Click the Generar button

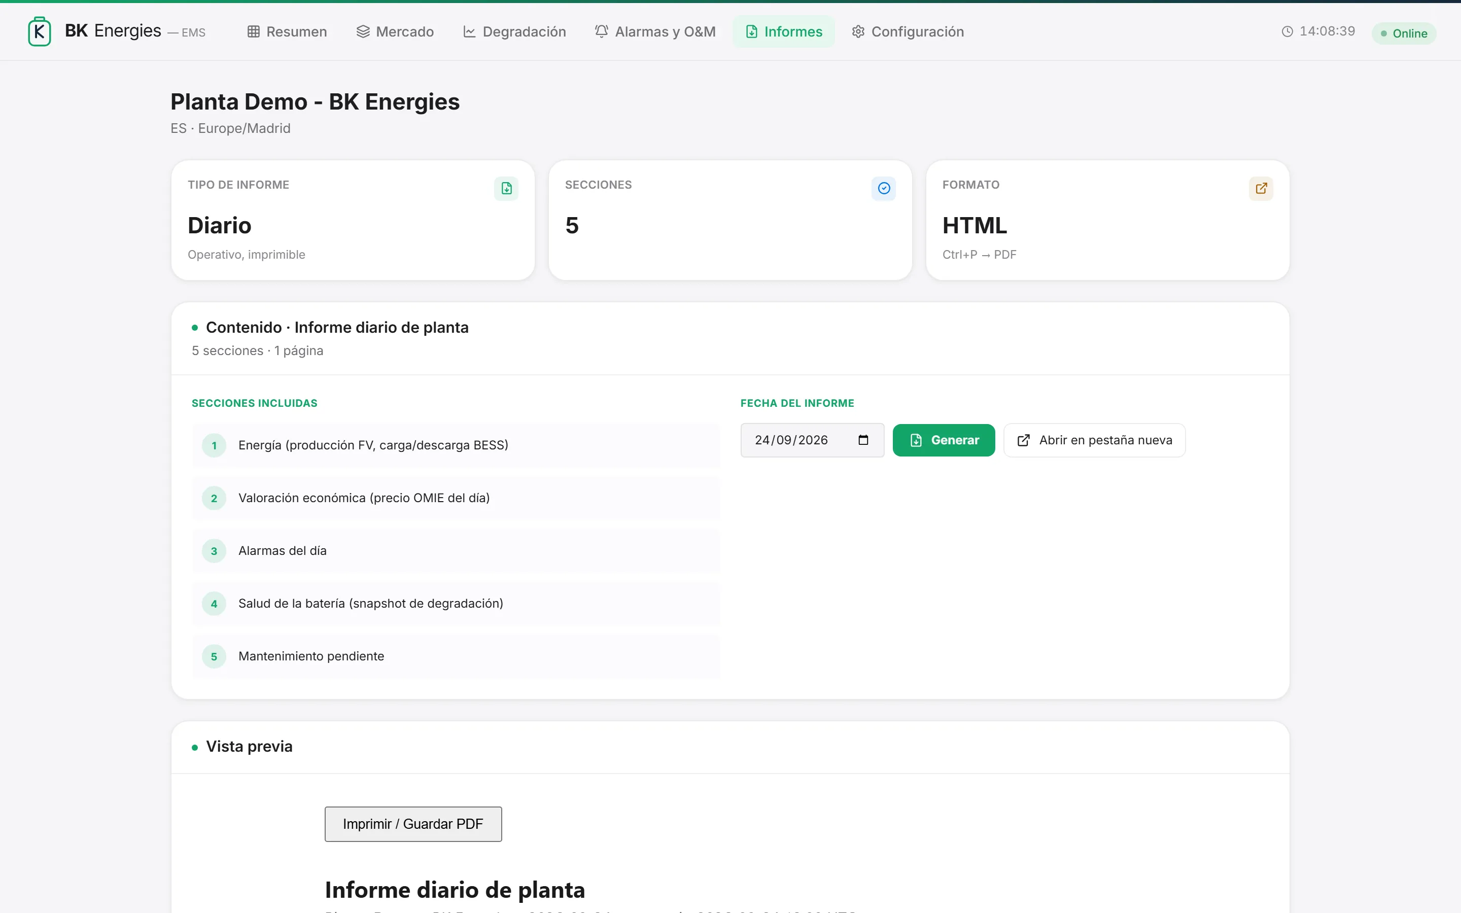pos(944,440)
